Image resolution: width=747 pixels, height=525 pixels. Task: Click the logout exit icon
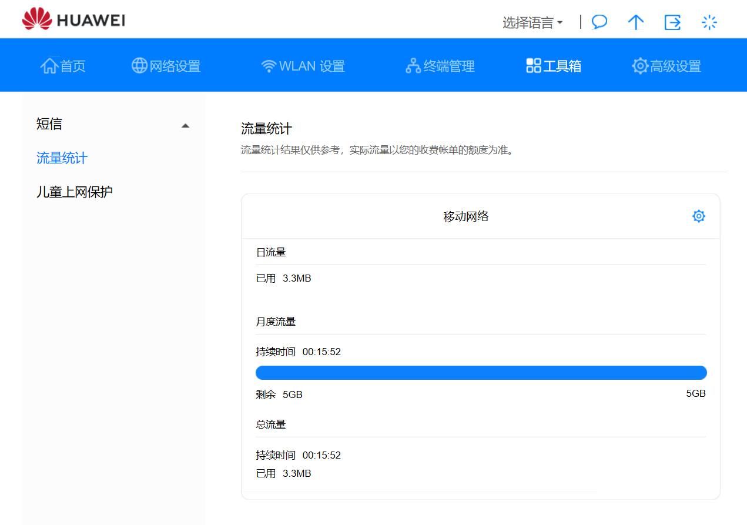click(672, 22)
